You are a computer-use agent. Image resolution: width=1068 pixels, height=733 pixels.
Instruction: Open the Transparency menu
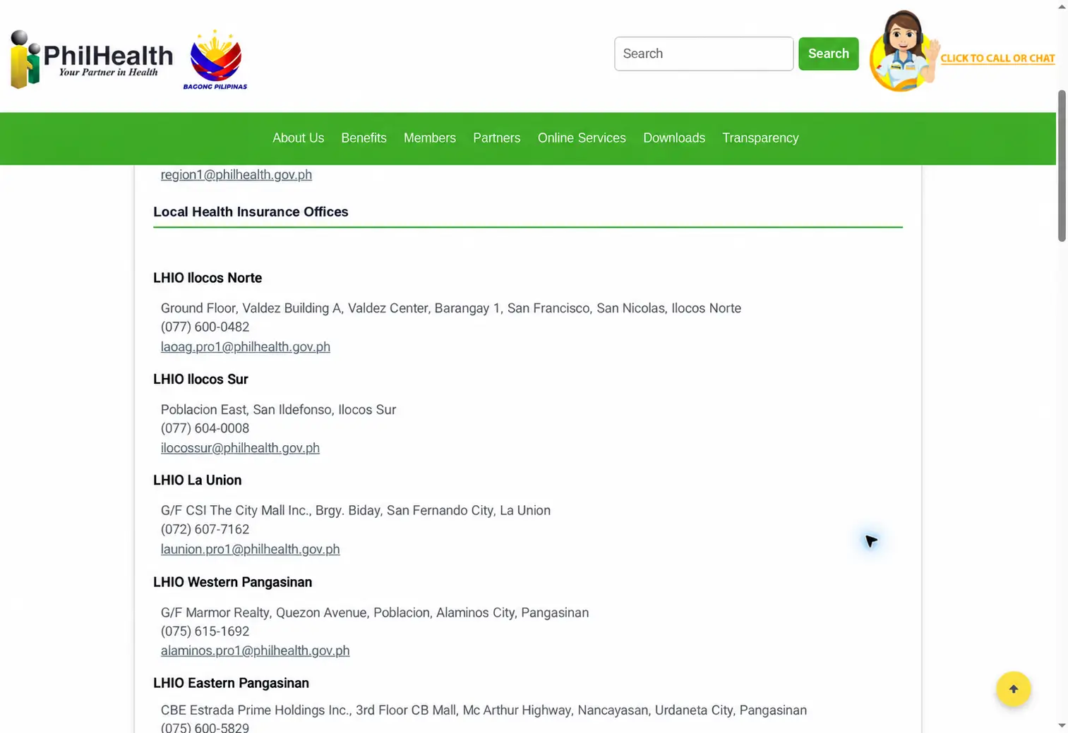(x=760, y=138)
